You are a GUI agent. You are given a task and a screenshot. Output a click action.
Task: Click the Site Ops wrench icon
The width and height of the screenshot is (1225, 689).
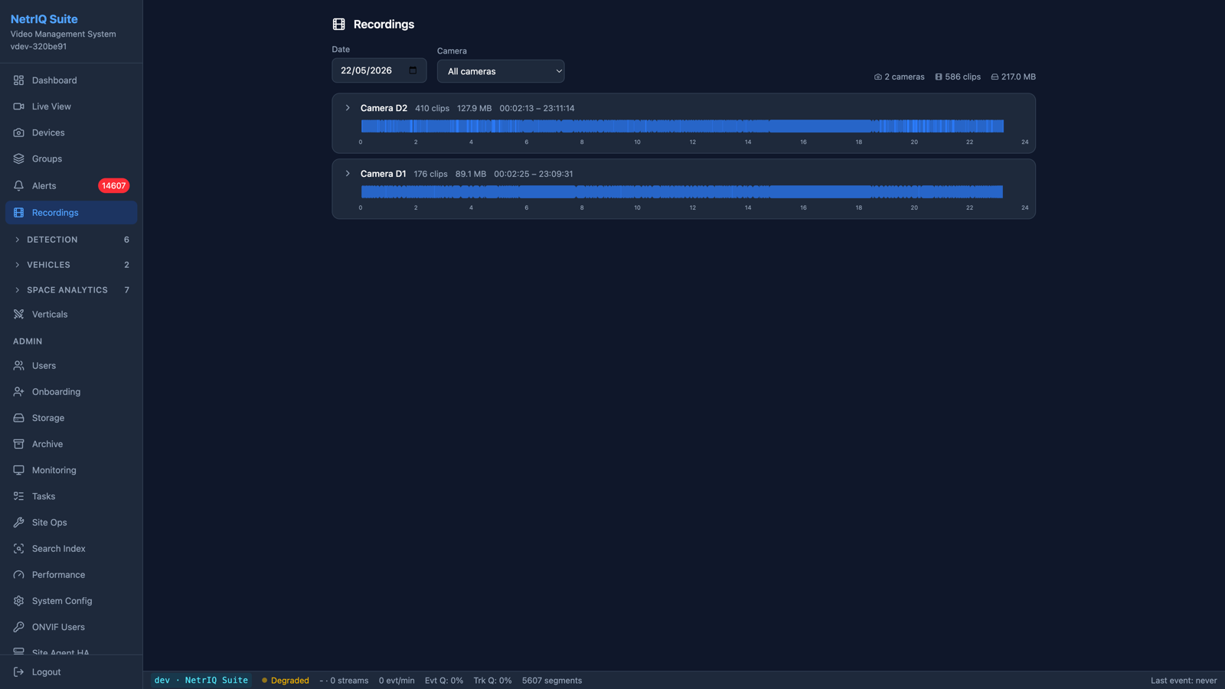tap(18, 522)
